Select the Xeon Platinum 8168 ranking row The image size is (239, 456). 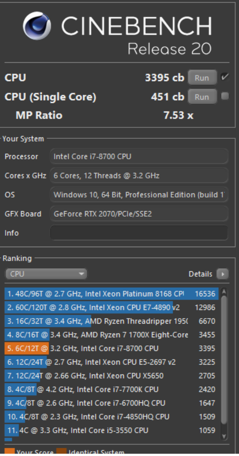coord(111,294)
